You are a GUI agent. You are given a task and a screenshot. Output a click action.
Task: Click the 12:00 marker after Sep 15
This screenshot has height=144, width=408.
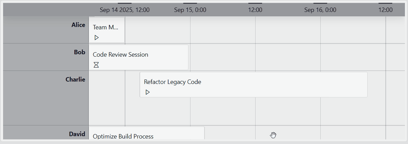coord(255,10)
